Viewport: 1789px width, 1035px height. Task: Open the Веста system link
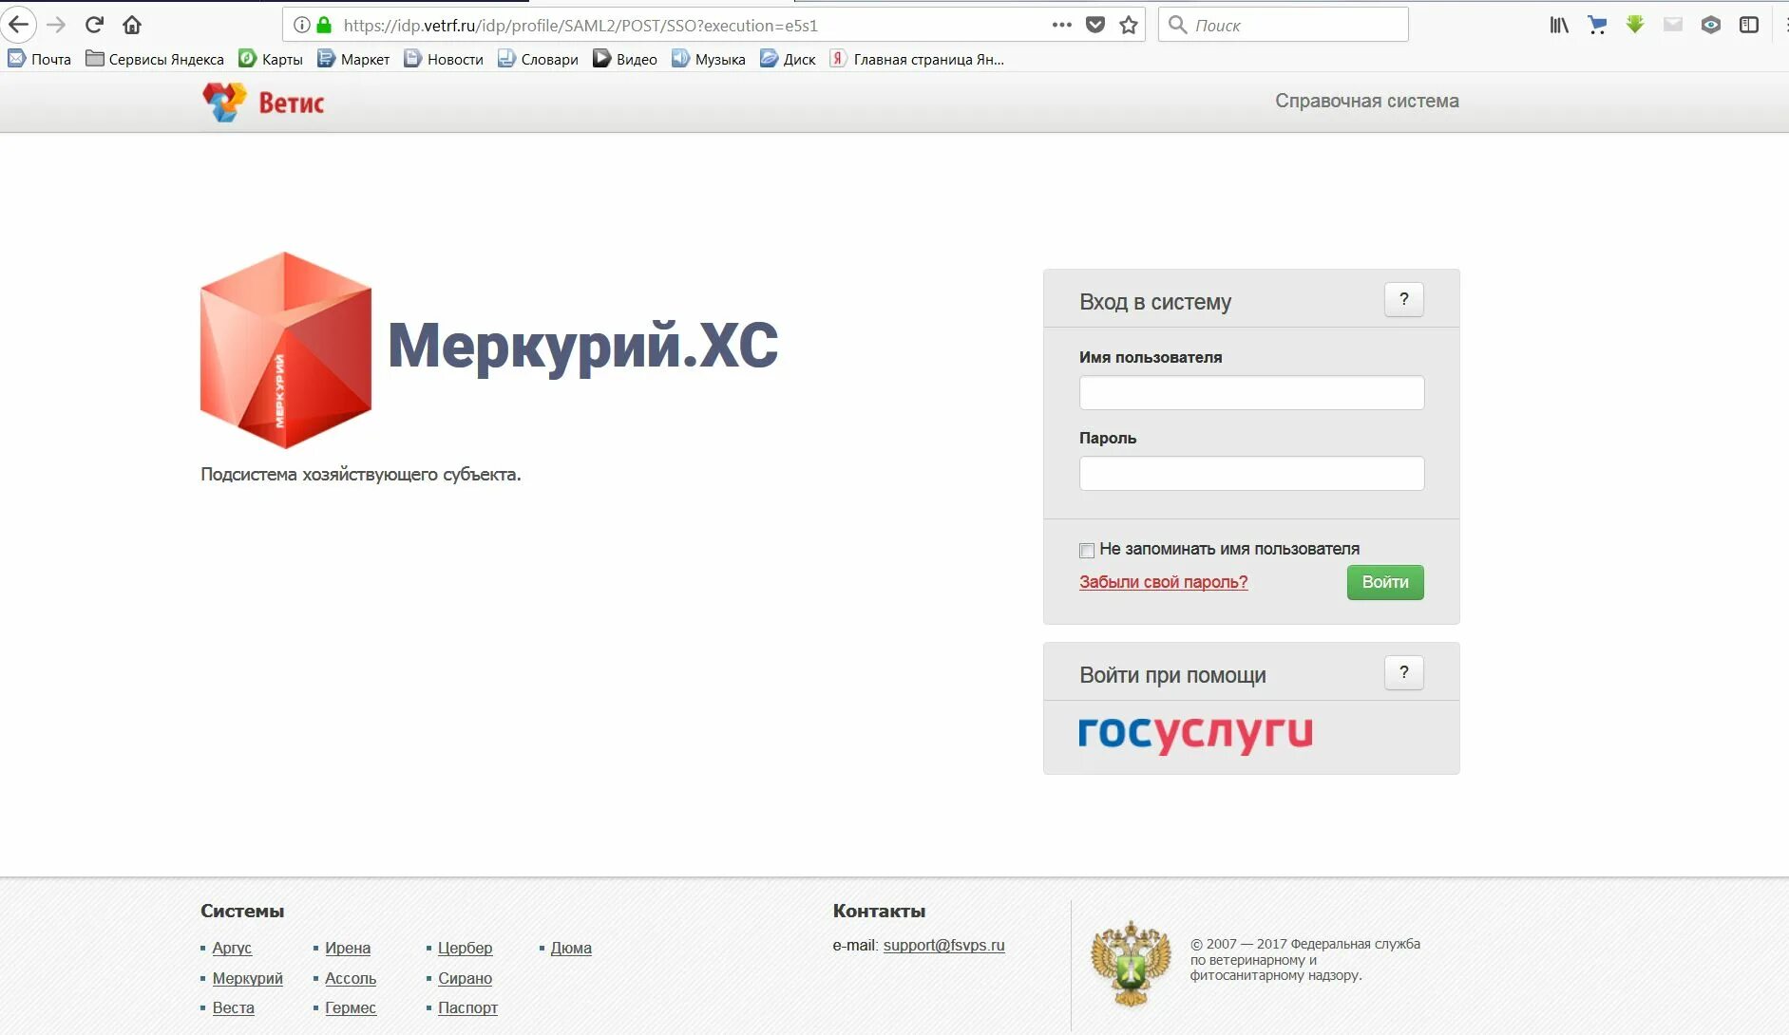pyautogui.click(x=233, y=1007)
